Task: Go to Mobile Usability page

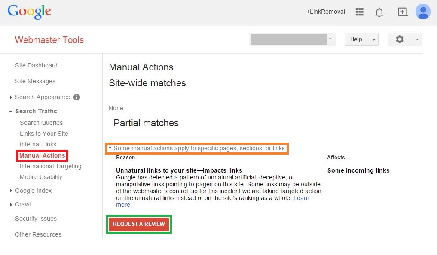Action: tap(41, 177)
